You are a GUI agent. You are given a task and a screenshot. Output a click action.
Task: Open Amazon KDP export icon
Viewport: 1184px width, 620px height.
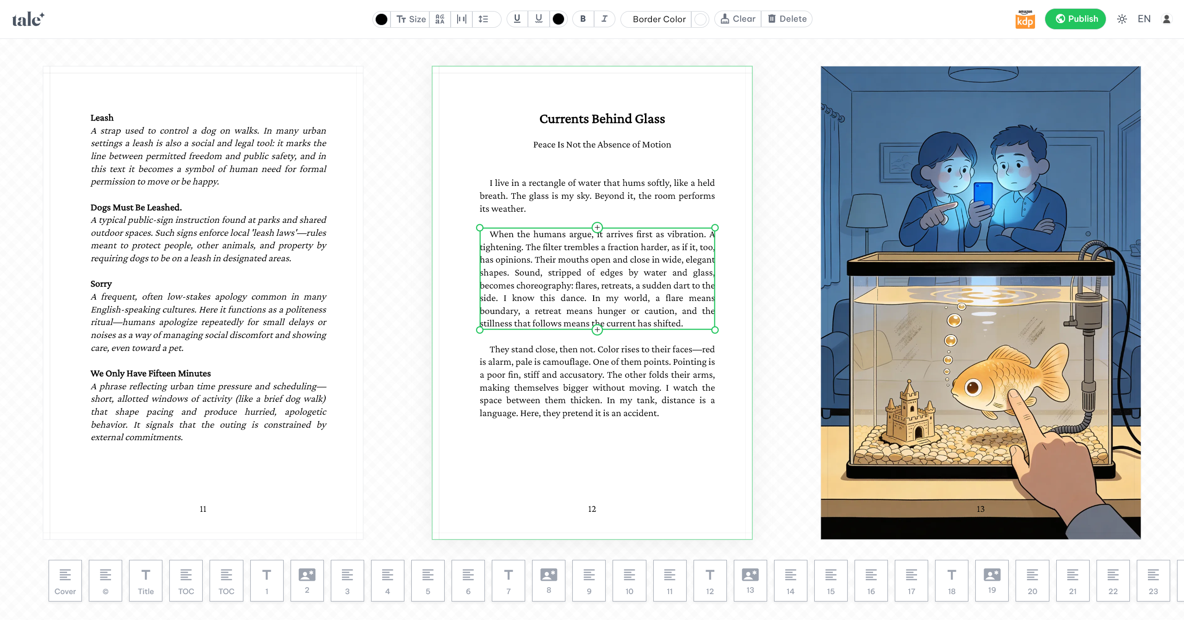(1025, 19)
